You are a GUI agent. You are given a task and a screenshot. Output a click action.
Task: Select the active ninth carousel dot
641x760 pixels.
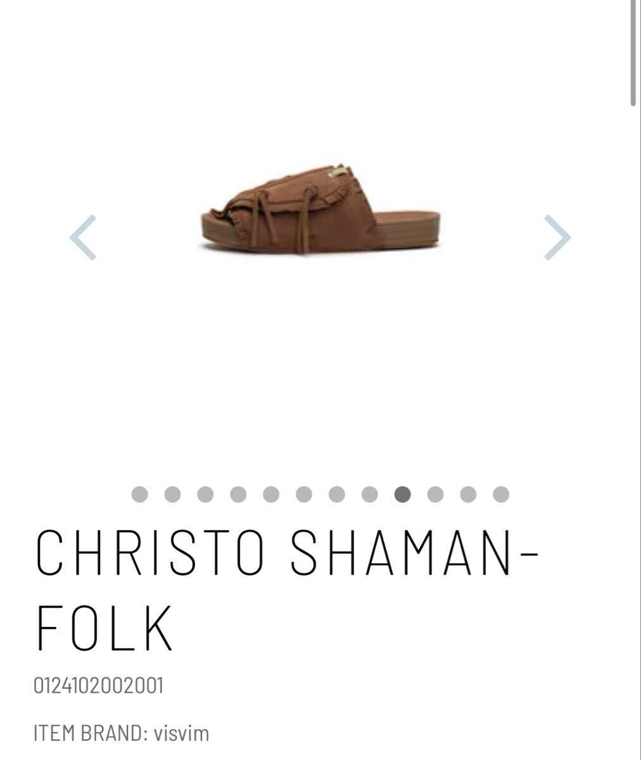point(403,494)
